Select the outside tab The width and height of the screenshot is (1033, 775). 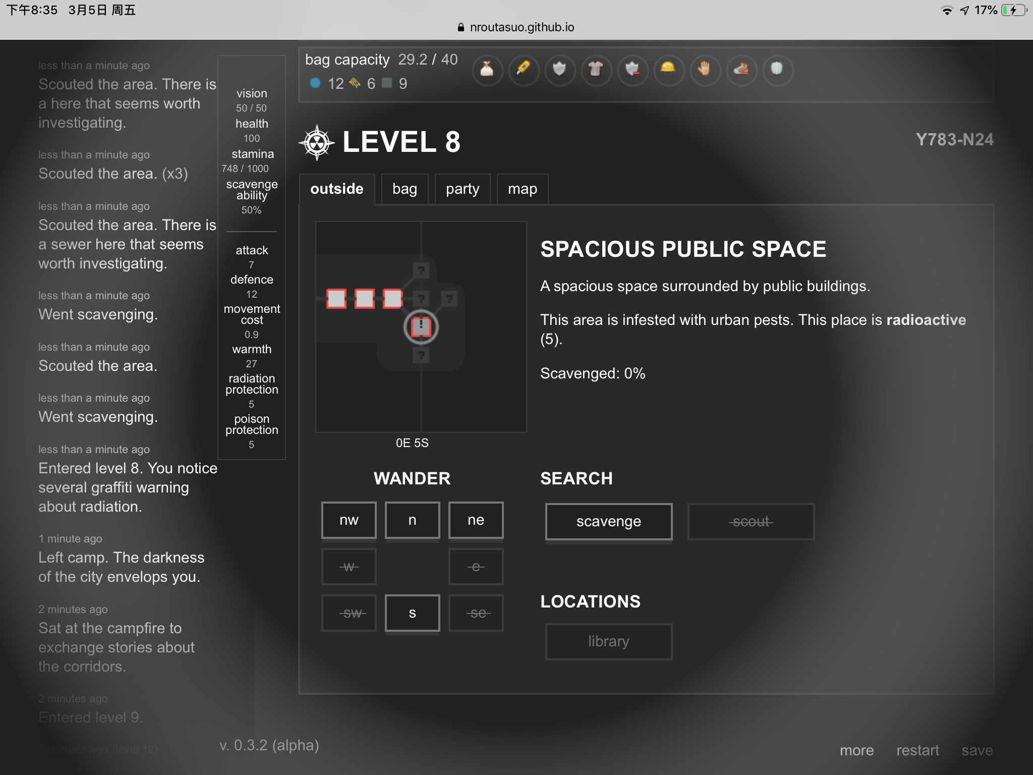click(x=337, y=189)
